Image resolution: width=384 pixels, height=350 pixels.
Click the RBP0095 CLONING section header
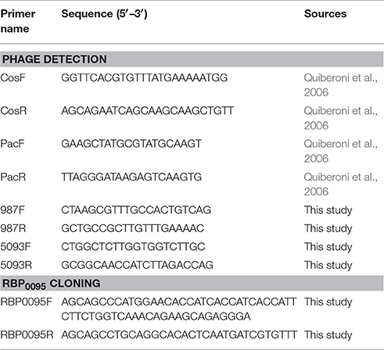click(x=192, y=284)
